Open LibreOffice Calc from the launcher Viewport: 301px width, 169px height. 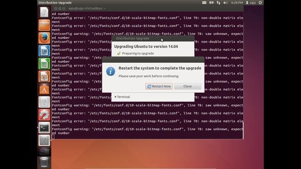click(x=44, y=64)
